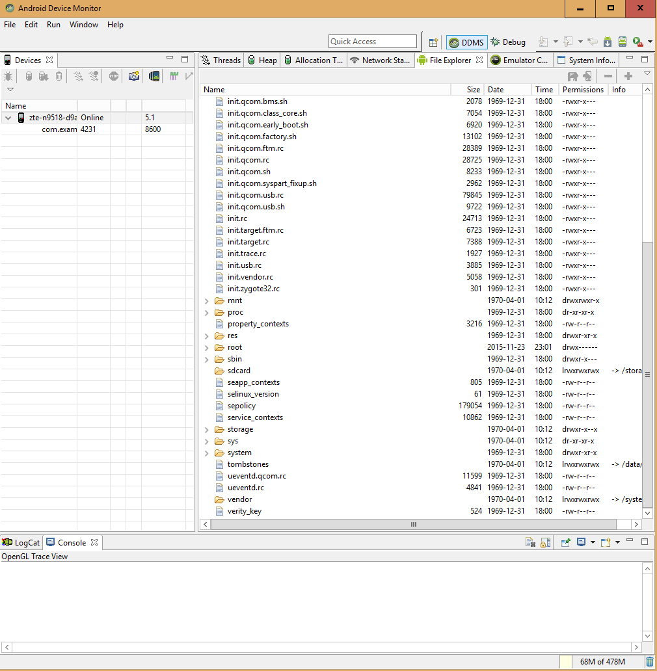This screenshot has height=671, width=657.
Task: Switch to the Heap tab
Action: click(x=262, y=60)
